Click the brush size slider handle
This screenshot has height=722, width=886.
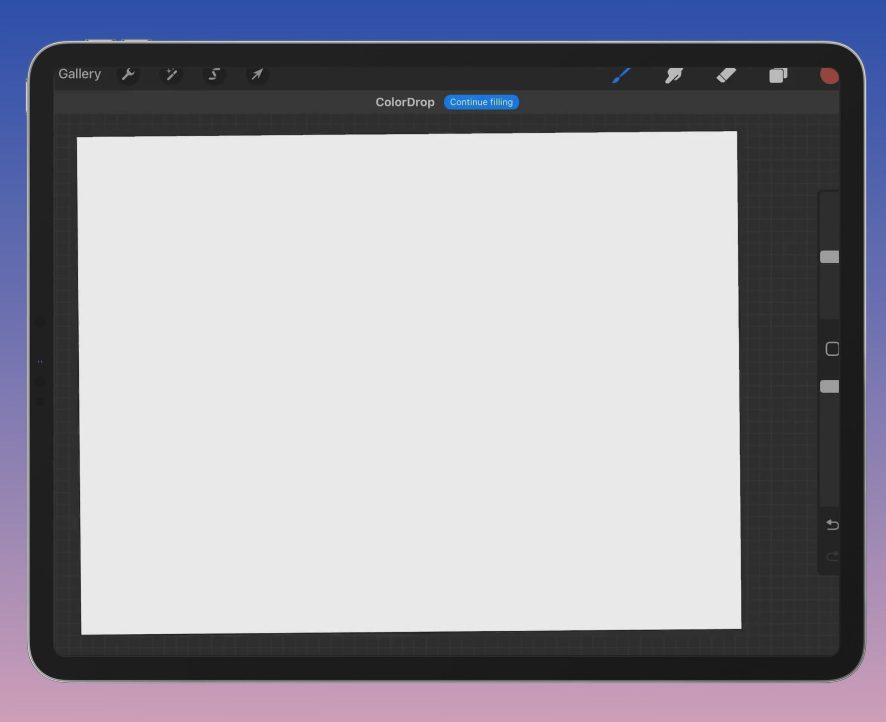829,257
